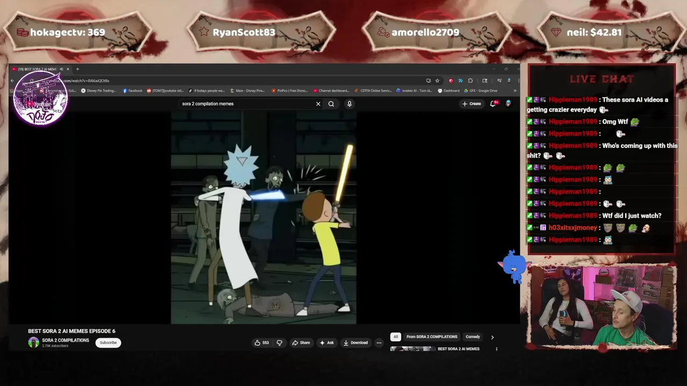Click the BEST SORA 2 AI MEMES EPISODE 6 title
The height and width of the screenshot is (386, 687).
pos(71,331)
